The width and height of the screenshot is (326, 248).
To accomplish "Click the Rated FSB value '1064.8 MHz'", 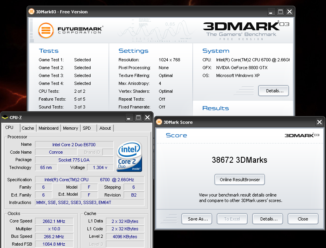I will click(x=54, y=244).
